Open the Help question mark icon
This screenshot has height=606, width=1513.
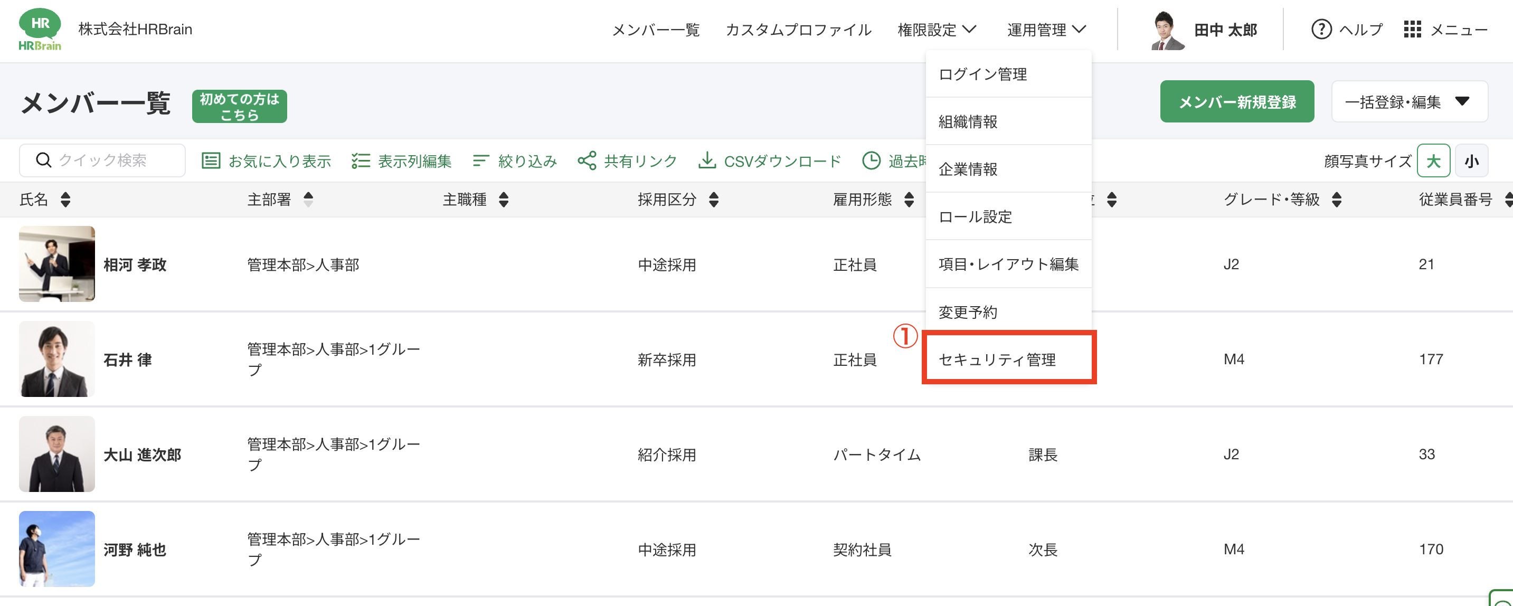click(x=1321, y=30)
